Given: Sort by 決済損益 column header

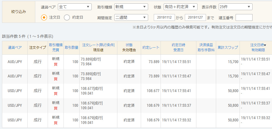Looking at the screenshot, I should click(x=206, y=45).
